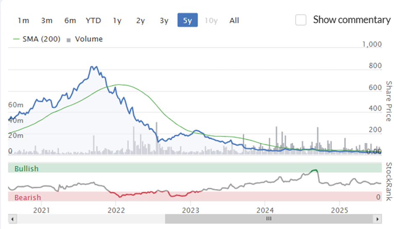The width and height of the screenshot is (394, 229).
Task: Select the 2y time range
Action: point(140,20)
